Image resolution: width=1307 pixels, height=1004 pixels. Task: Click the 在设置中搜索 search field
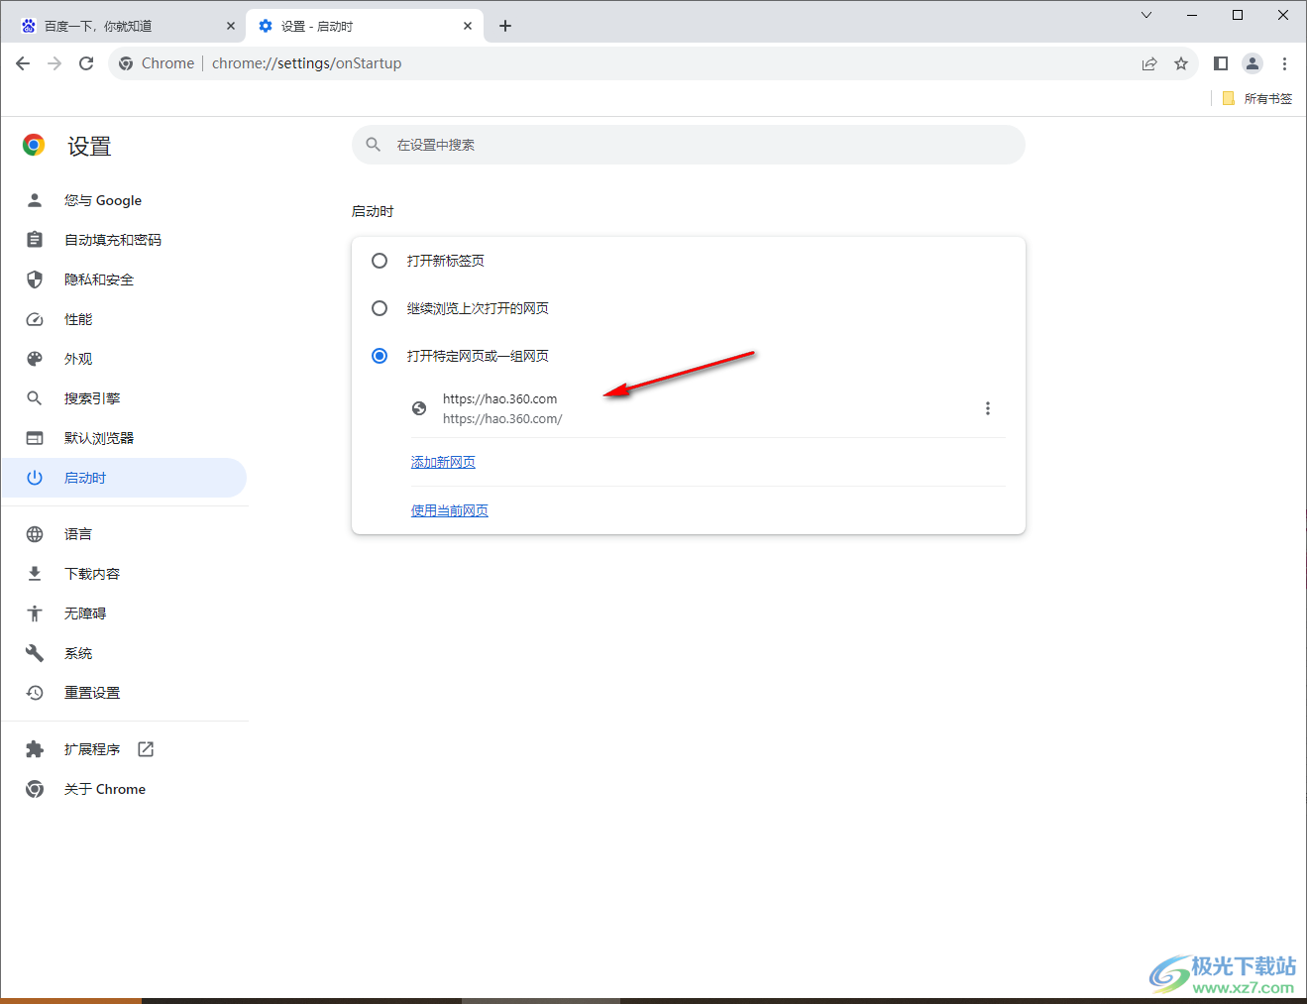(x=689, y=145)
